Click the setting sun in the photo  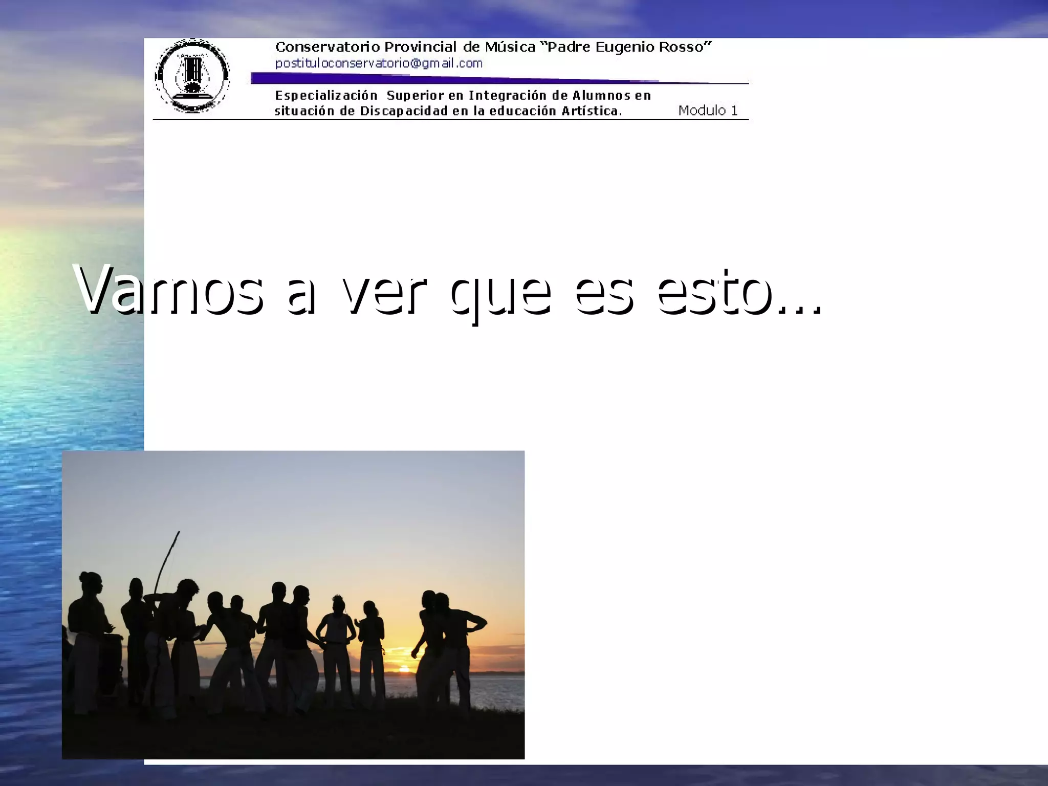[x=404, y=669]
